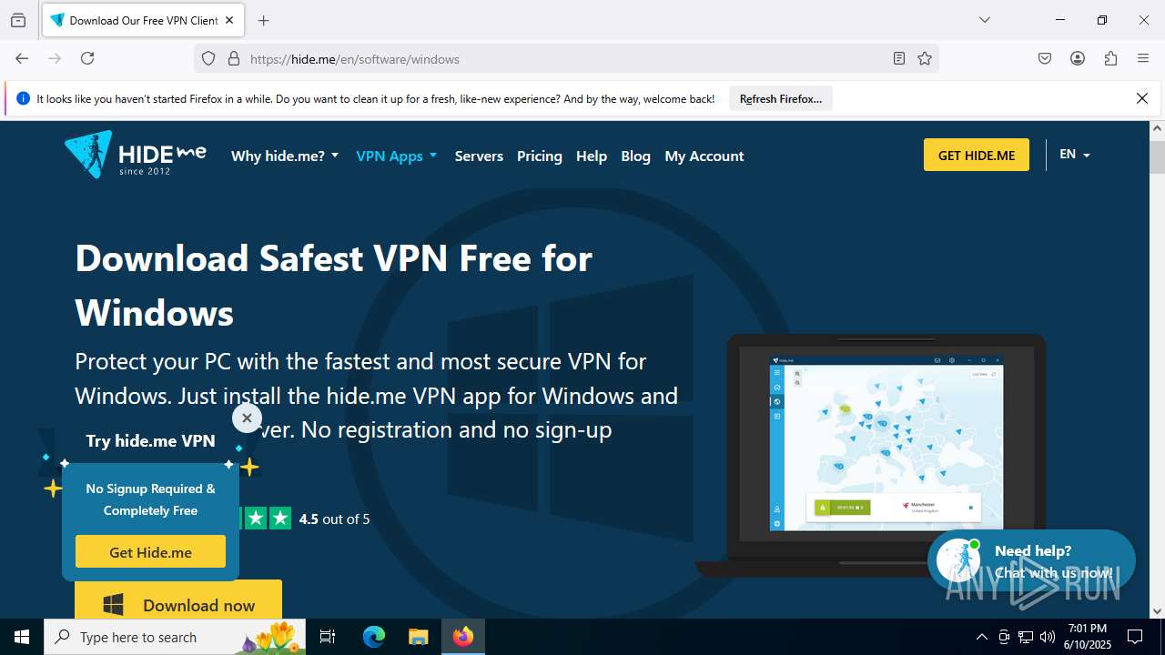This screenshot has width=1165, height=655.
Task: Open the Help page
Action: pyautogui.click(x=592, y=156)
